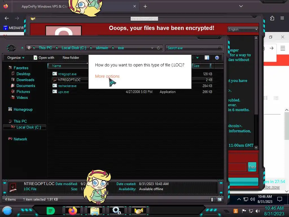The image size is (289, 217).
Task: Open Documents in navigation pane
Action: [26, 86]
